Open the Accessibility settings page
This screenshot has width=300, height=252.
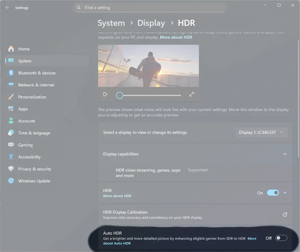pos(29,157)
